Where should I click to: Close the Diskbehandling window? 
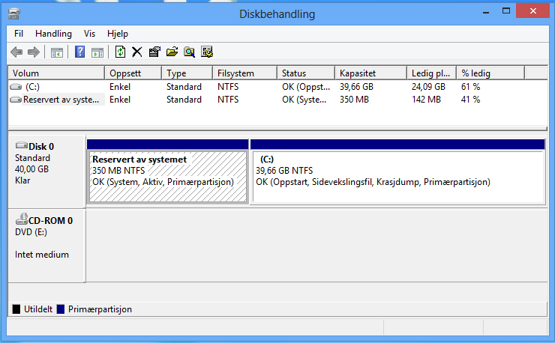tap(532, 10)
